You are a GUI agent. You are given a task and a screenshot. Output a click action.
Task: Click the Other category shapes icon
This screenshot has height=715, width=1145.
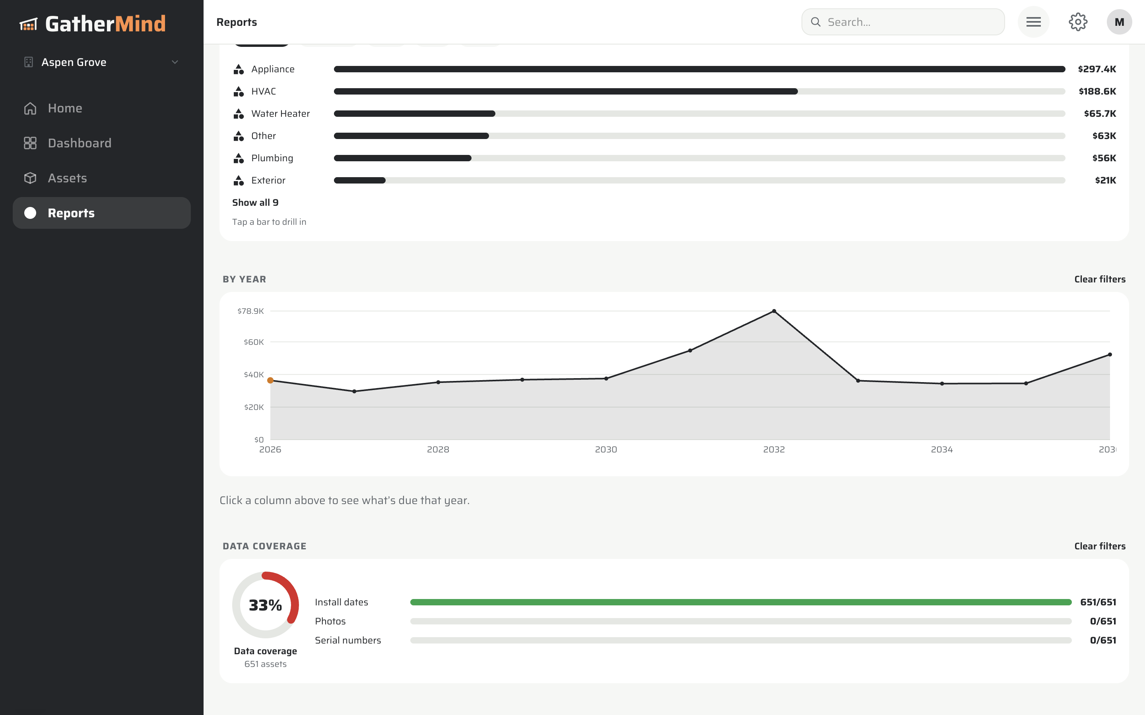tap(239, 136)
